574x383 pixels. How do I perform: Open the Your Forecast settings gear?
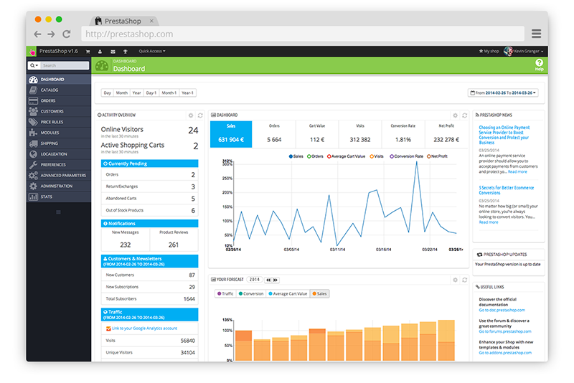pyautogui.click(x=455, y=280)
